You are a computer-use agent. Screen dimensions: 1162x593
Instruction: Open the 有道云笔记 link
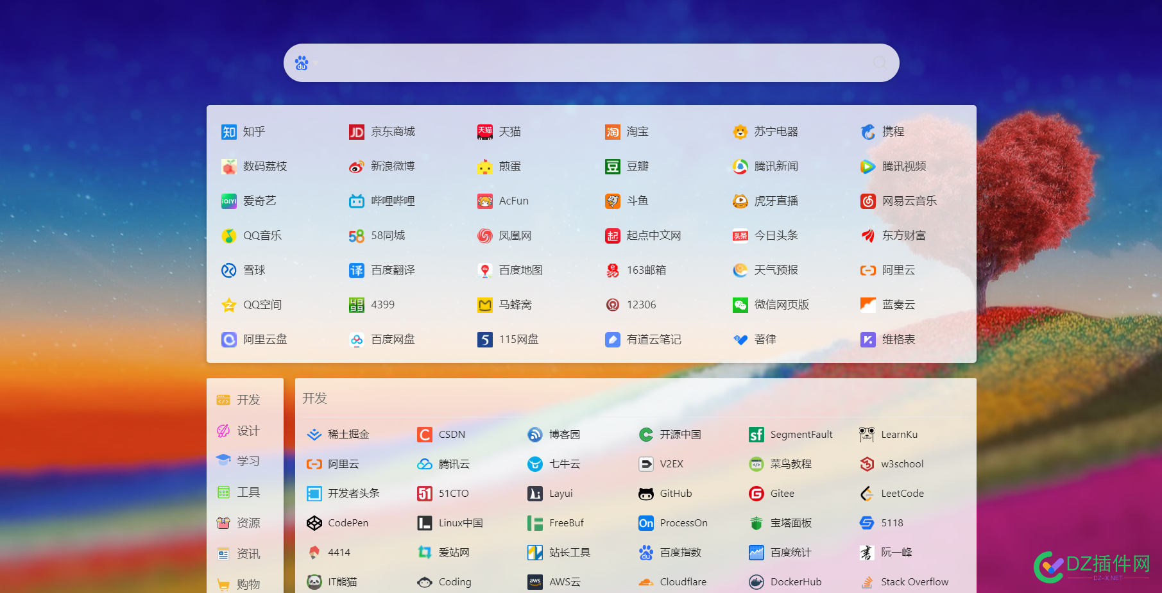[x=643, y=340]
